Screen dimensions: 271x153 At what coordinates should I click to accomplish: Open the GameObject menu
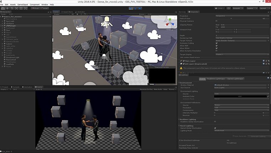23,5
